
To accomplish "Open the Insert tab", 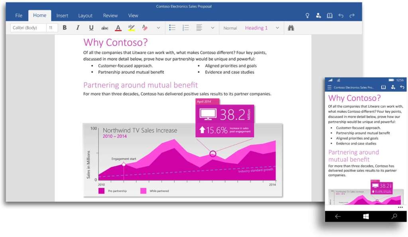I will point(62,15).
